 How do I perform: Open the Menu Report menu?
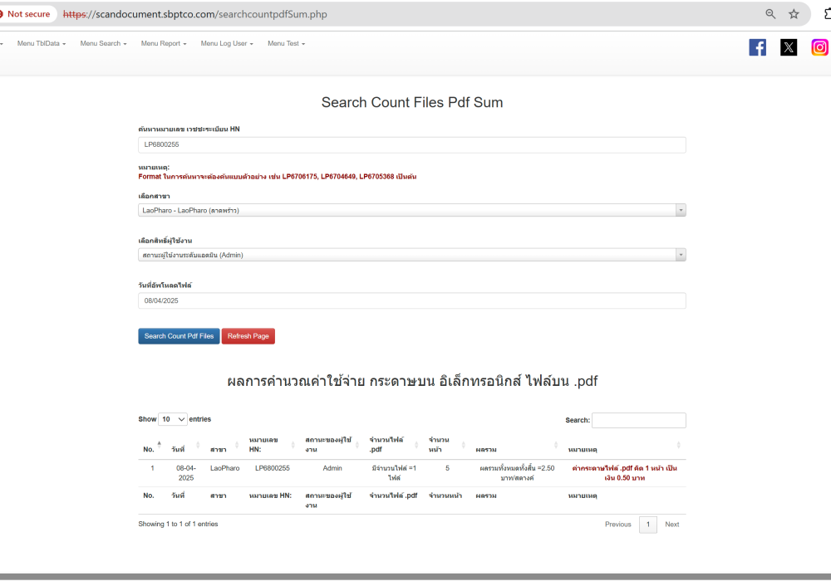point(164,43)
